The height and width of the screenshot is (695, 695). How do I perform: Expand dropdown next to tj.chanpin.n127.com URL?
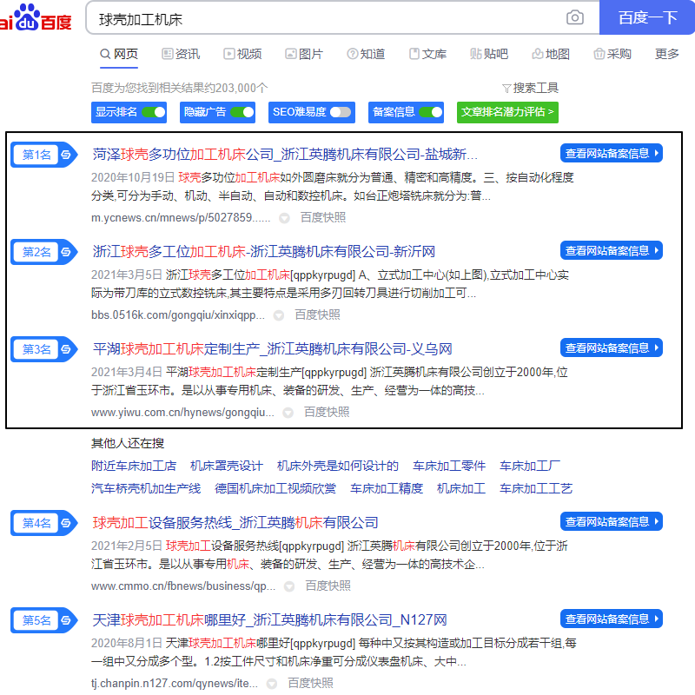coord(272,684)
